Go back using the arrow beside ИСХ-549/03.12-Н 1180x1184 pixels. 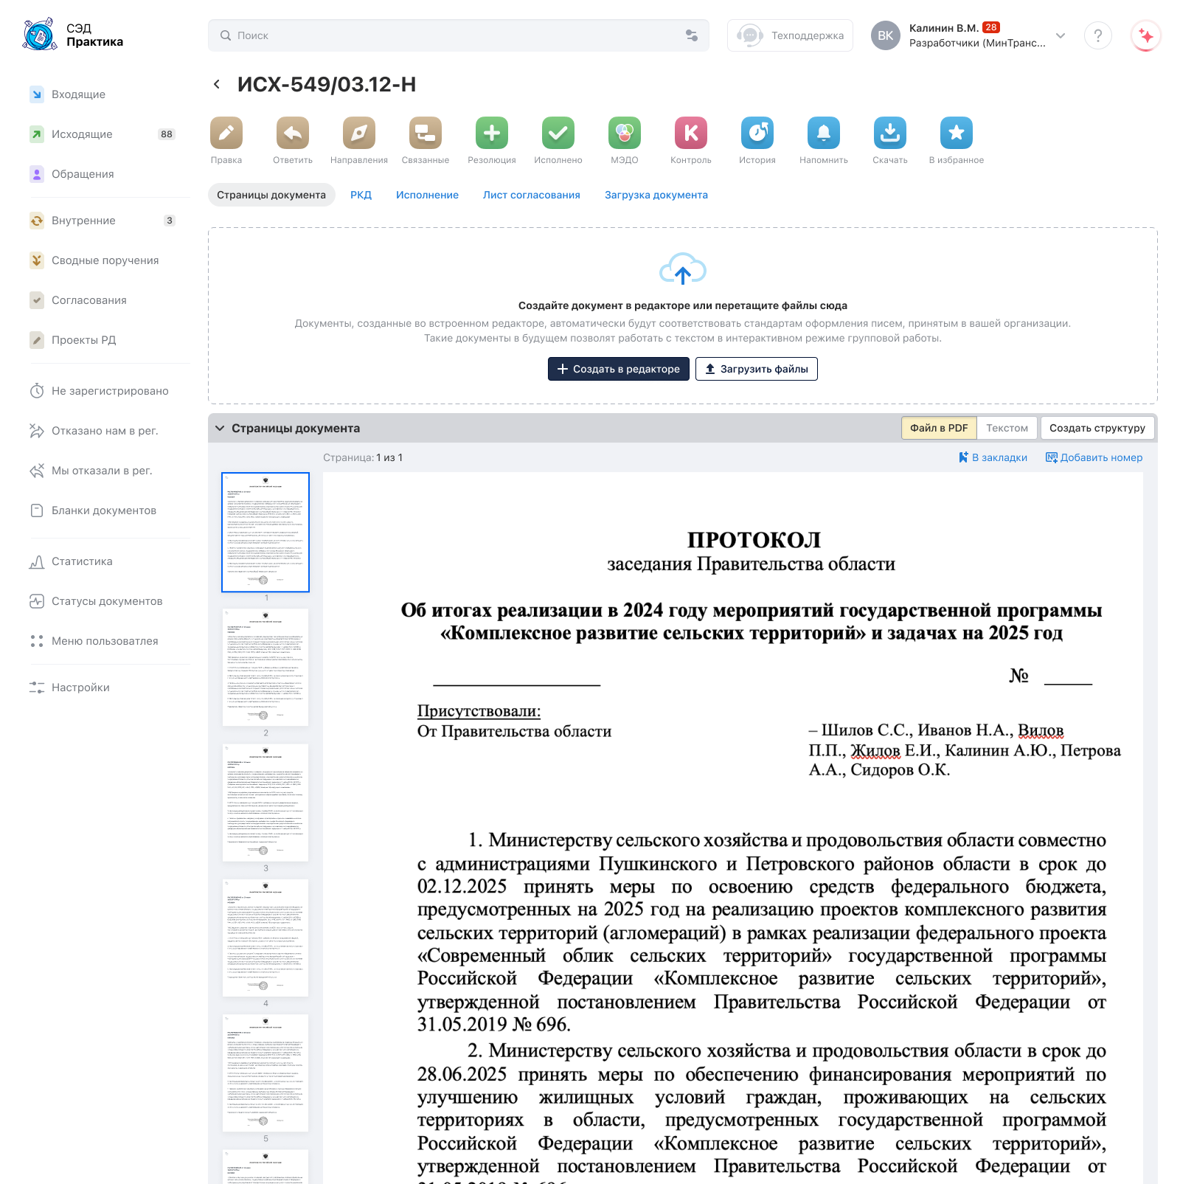pos(217,84)
